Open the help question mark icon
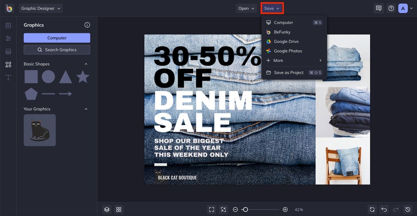 point(391,8)
